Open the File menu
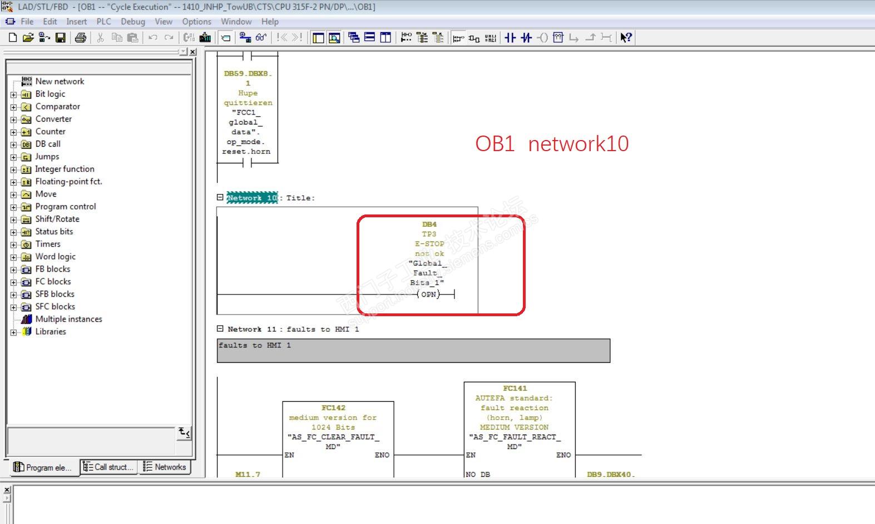Viewport: 875px width, 524px height. click(27, 22)
